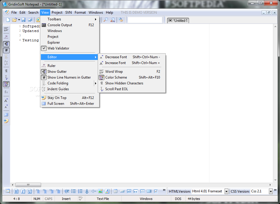Click the Insert mode status bar cell

tap(66, 199)
